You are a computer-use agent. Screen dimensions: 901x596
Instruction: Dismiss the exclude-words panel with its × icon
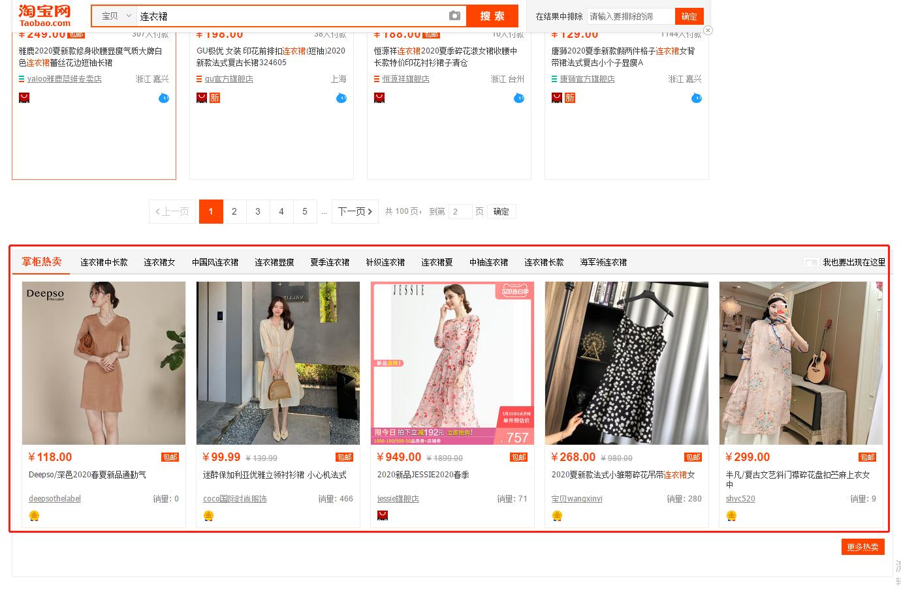(x=708, y=30)
